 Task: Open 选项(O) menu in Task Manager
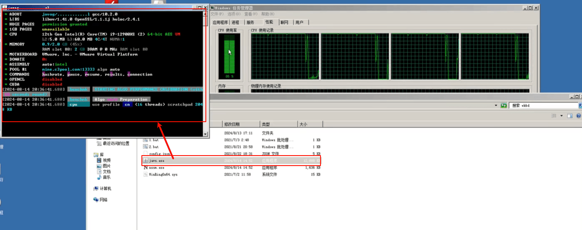pyautogui.click(x=234, y=14)
